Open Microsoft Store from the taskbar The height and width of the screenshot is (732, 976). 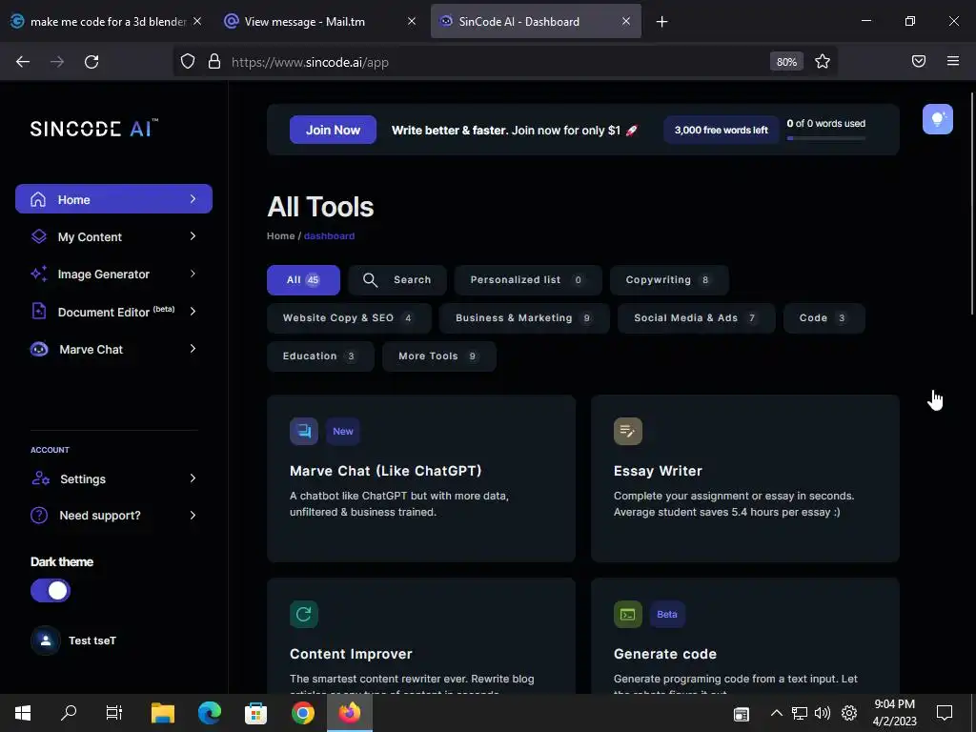pyautogui.click(x=255, y=713)
